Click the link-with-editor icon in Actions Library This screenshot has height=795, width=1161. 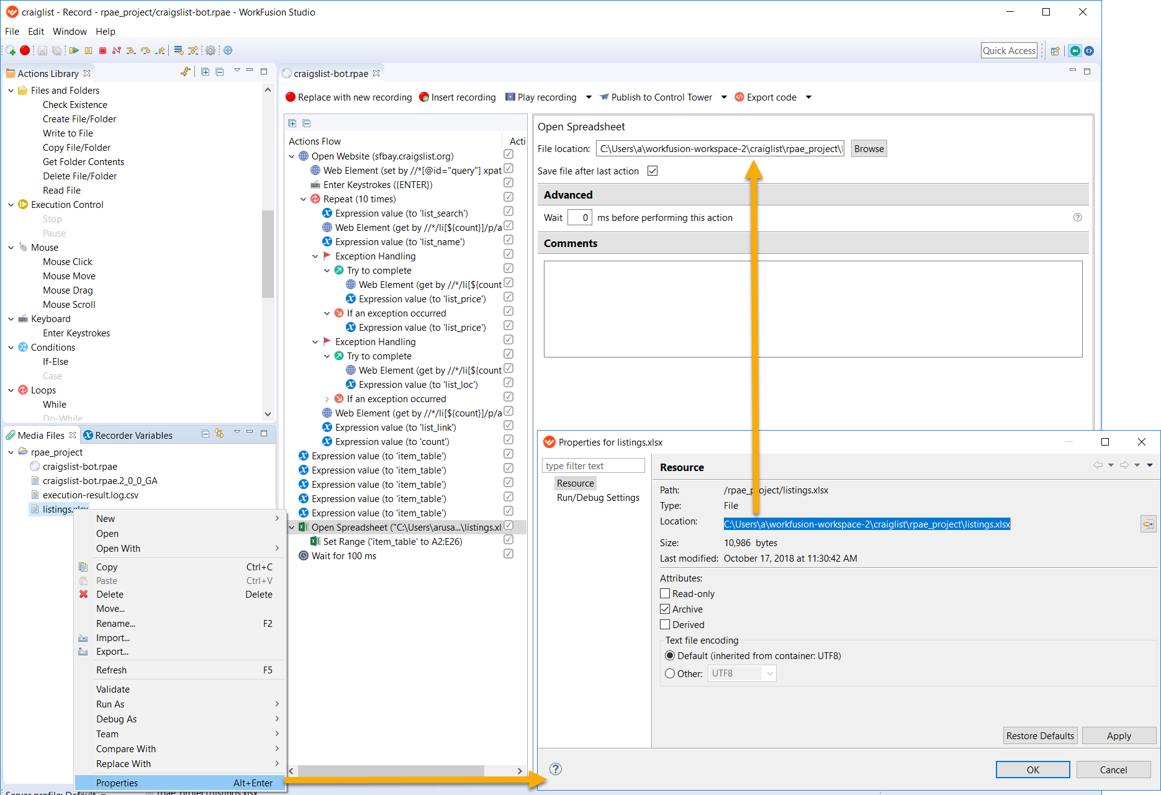tap(186, 72)
